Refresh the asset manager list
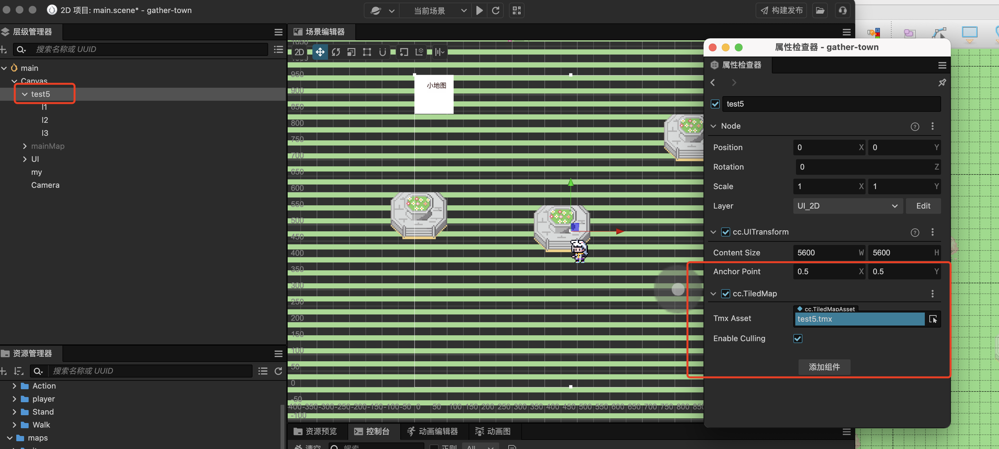The width and height of the screenshot is (999, 449). [x=278, y=371]
